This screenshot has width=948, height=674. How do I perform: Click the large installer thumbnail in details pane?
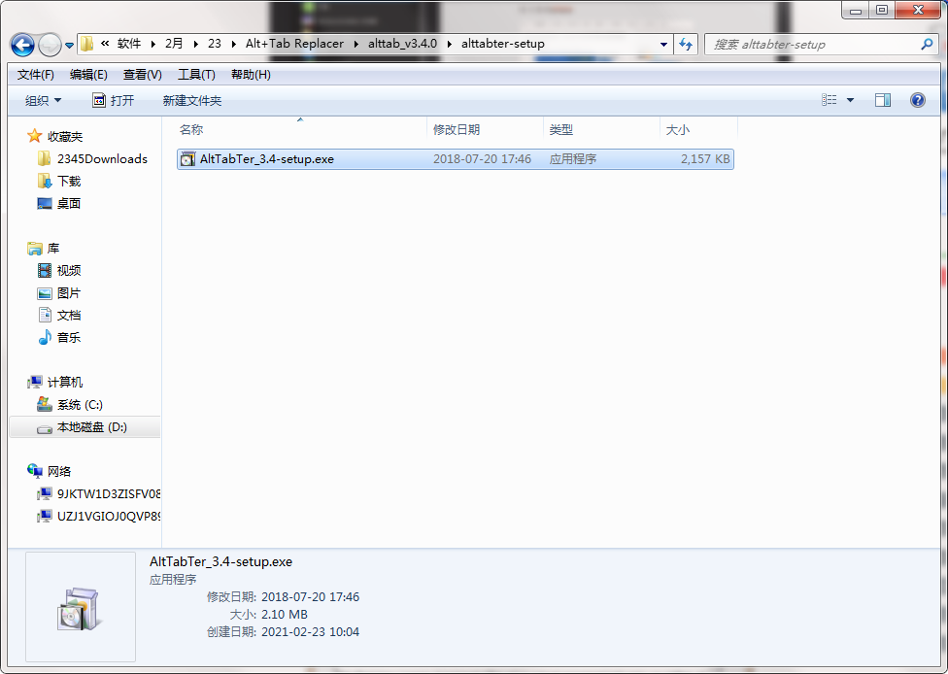pos(81,607)
